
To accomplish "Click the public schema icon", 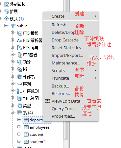I will (x=13, y=26).
